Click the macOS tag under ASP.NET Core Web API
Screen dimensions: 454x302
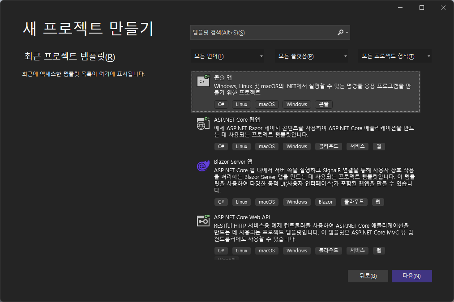pyautogui.click(x=267, y=251)
